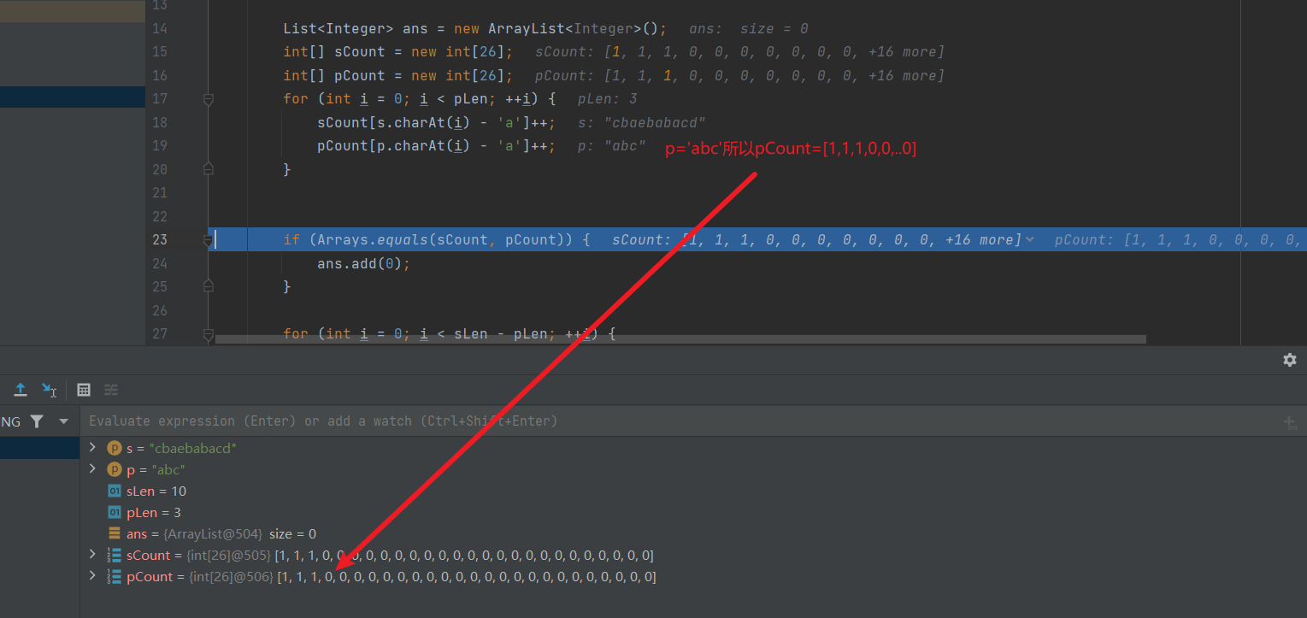Click the for loop header on line 27
1307x618 pixels.
pyautogui.click(x=450, y=333)
